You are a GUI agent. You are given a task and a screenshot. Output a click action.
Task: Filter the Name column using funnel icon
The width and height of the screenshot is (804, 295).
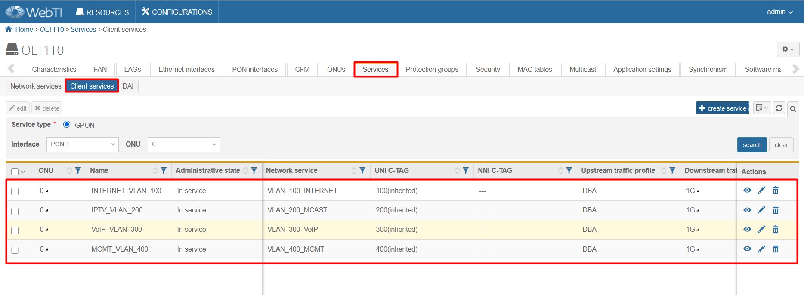click(x=164, y=171)
